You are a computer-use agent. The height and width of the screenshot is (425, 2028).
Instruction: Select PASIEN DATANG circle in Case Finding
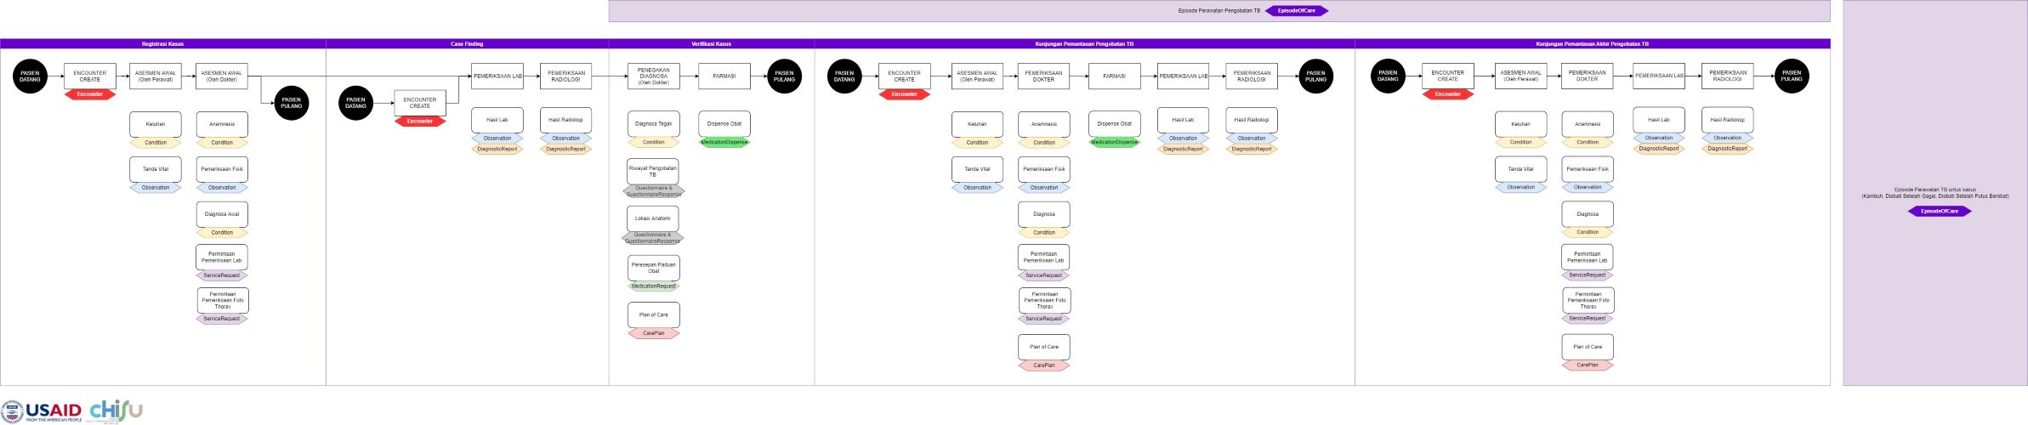point(355,103)
